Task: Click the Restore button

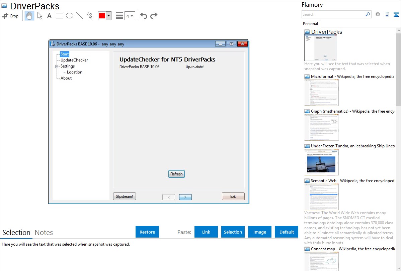Action: click(x=147, y=232)
